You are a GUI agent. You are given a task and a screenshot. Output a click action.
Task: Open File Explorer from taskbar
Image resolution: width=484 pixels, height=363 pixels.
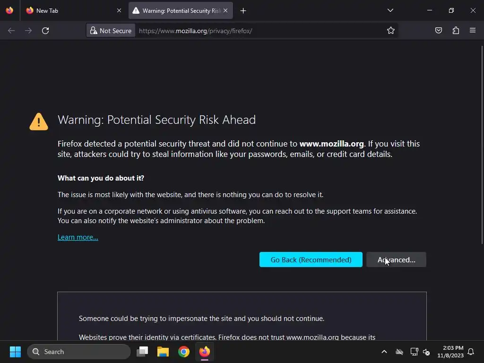pyautogui.click(x=163, y=352)
